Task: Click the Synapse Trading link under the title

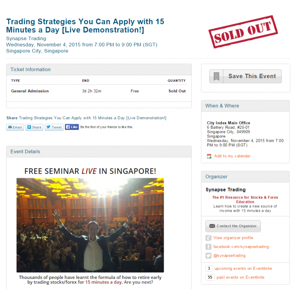Action: click(x=26, y=38)
